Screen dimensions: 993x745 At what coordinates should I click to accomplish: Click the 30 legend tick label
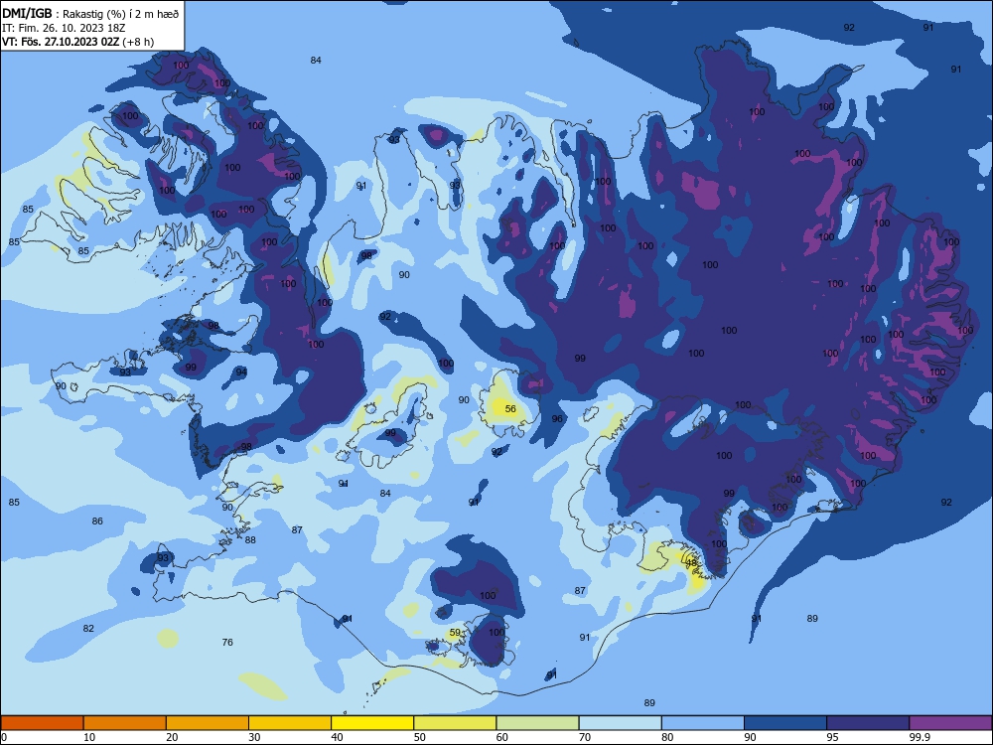point(254,737)
